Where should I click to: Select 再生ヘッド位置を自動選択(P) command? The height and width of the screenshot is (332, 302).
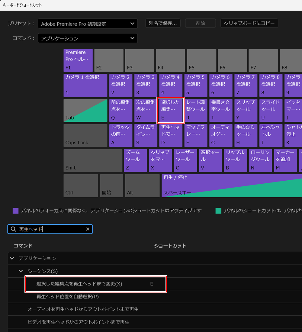(x=68, y=297)
